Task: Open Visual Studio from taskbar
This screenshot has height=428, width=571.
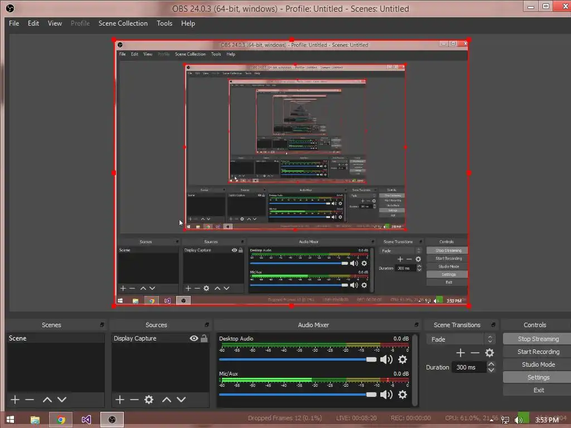Action: click(86, 420)
